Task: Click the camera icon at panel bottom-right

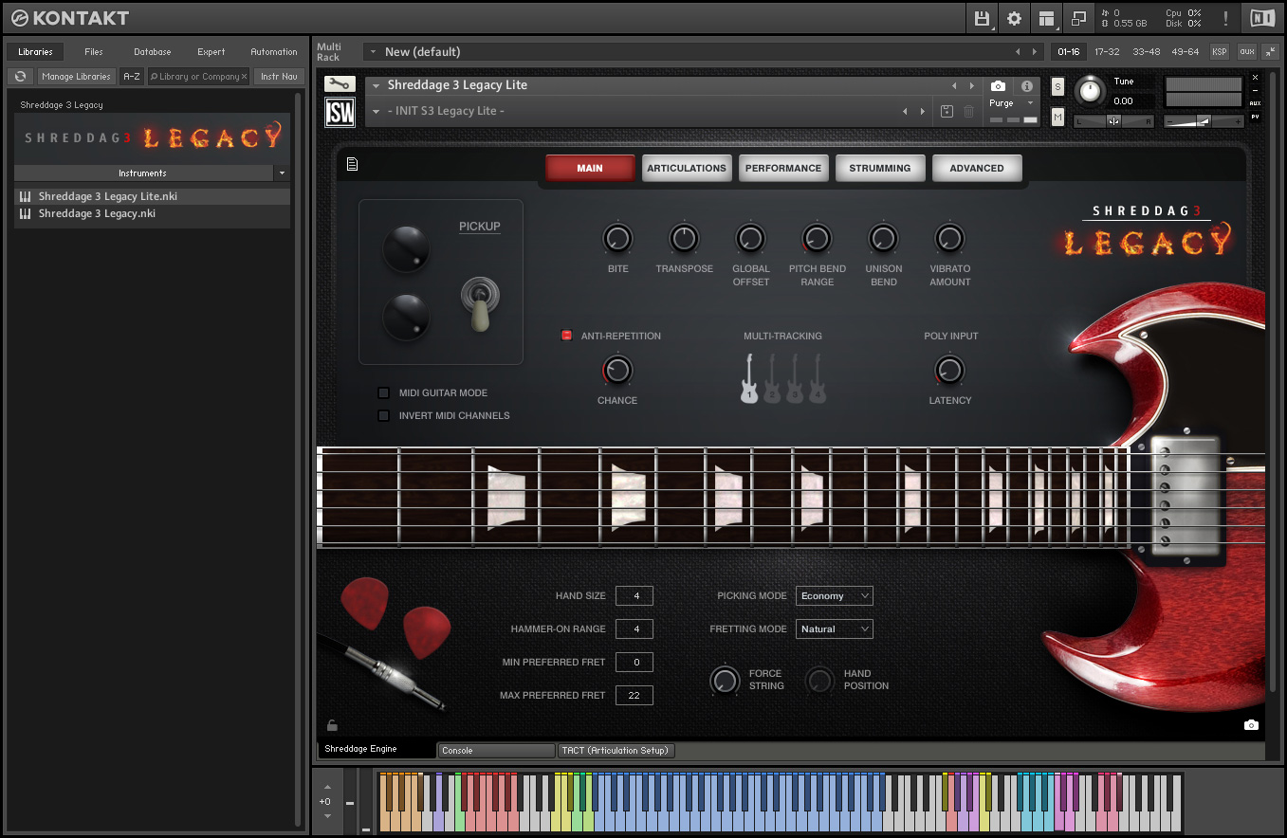Action: tap(1251, 725)
